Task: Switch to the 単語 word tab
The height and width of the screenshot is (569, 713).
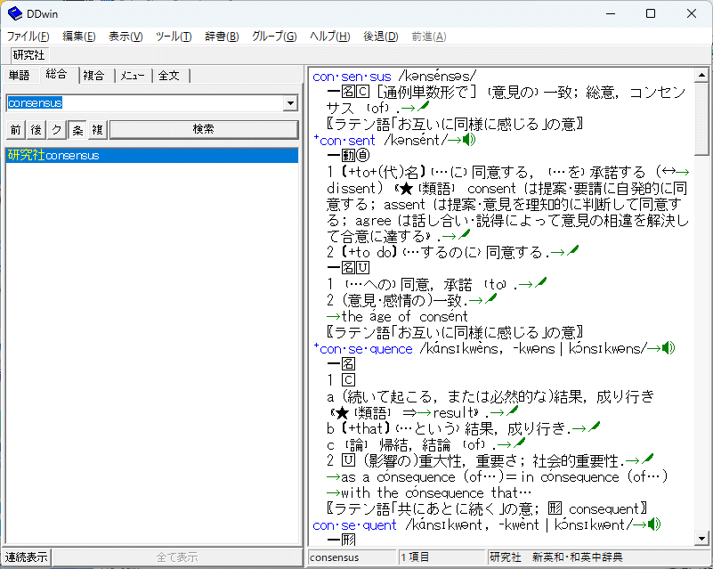Action: 19,76
